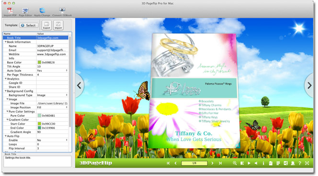Click the Apply Change icon
Image resolution: width=318 pixels, height=176 pixels.
click(x=42, y=12)
